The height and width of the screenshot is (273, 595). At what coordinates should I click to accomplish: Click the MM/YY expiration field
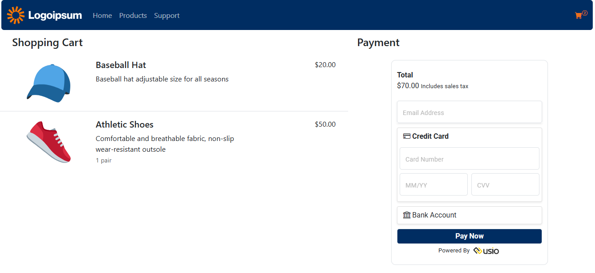tap(434, 184)
